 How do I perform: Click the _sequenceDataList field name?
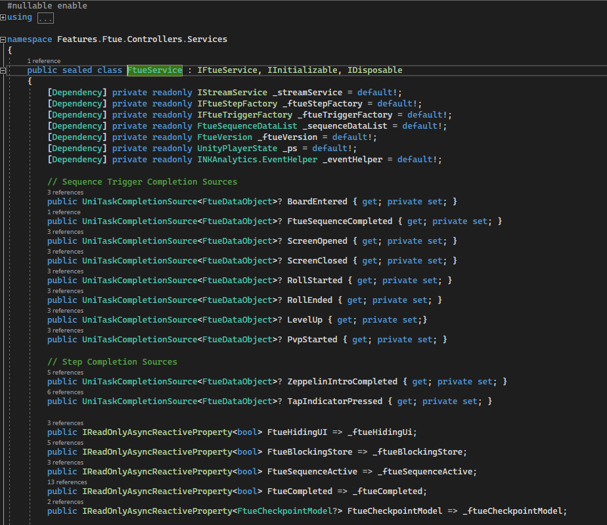point(345,126)
